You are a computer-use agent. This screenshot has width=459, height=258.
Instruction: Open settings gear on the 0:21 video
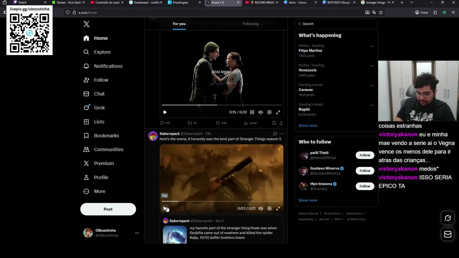(269, 209)
